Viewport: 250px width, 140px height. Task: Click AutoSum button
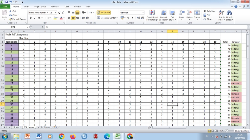pos(209,11)
